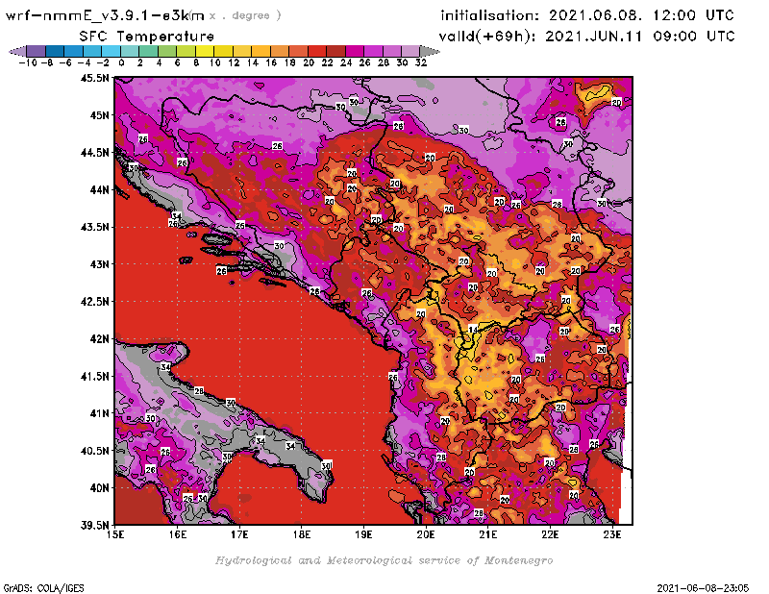The image size is (769, 594).
Task: Click the '41.5N' latitude axis label
Action: 94,376
